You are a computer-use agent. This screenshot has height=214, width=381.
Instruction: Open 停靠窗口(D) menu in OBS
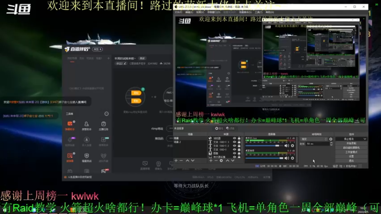pos(213,12)
